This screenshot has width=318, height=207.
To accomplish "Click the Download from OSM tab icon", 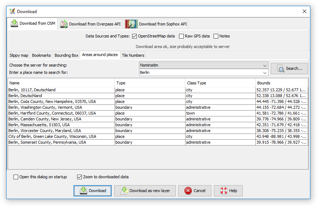I will (14, 23).
